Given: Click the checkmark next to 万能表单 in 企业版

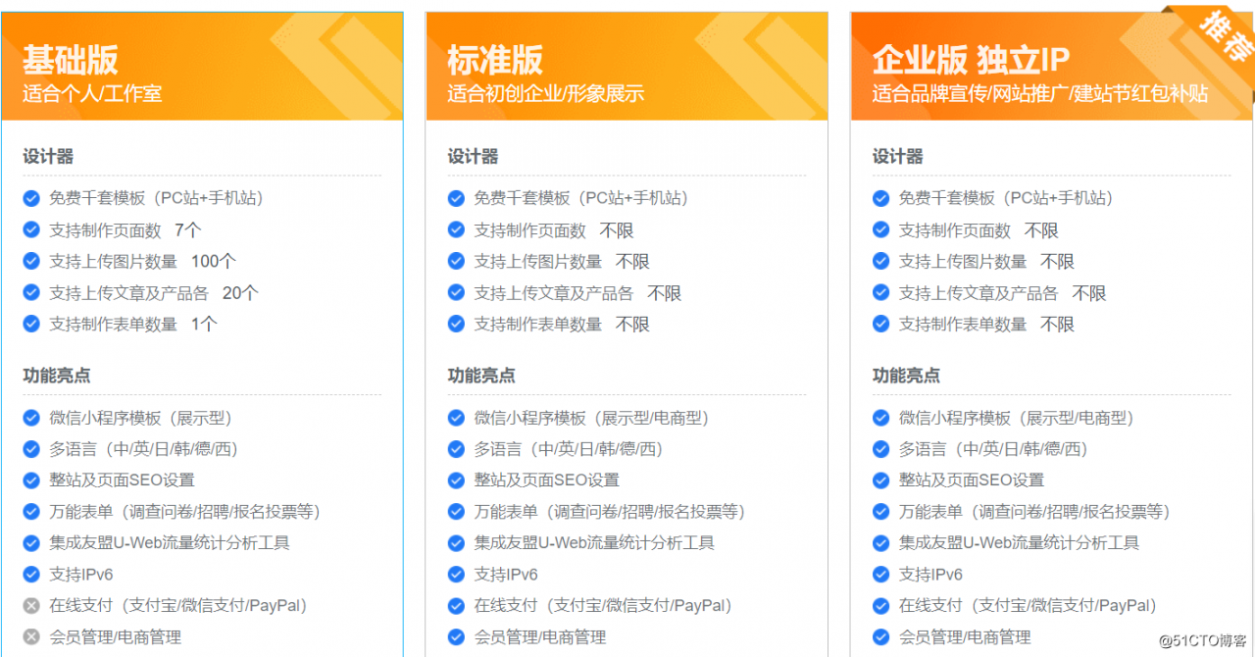Looking at the screenshot, I should [880, 511].
